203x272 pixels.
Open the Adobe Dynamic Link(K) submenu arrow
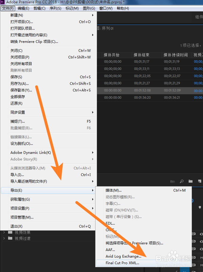tap(93, 152)
